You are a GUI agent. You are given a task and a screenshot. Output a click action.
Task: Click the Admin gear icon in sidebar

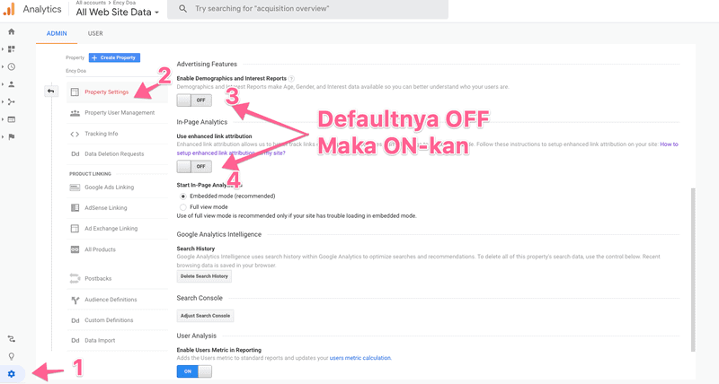click(x=12, y=373)
